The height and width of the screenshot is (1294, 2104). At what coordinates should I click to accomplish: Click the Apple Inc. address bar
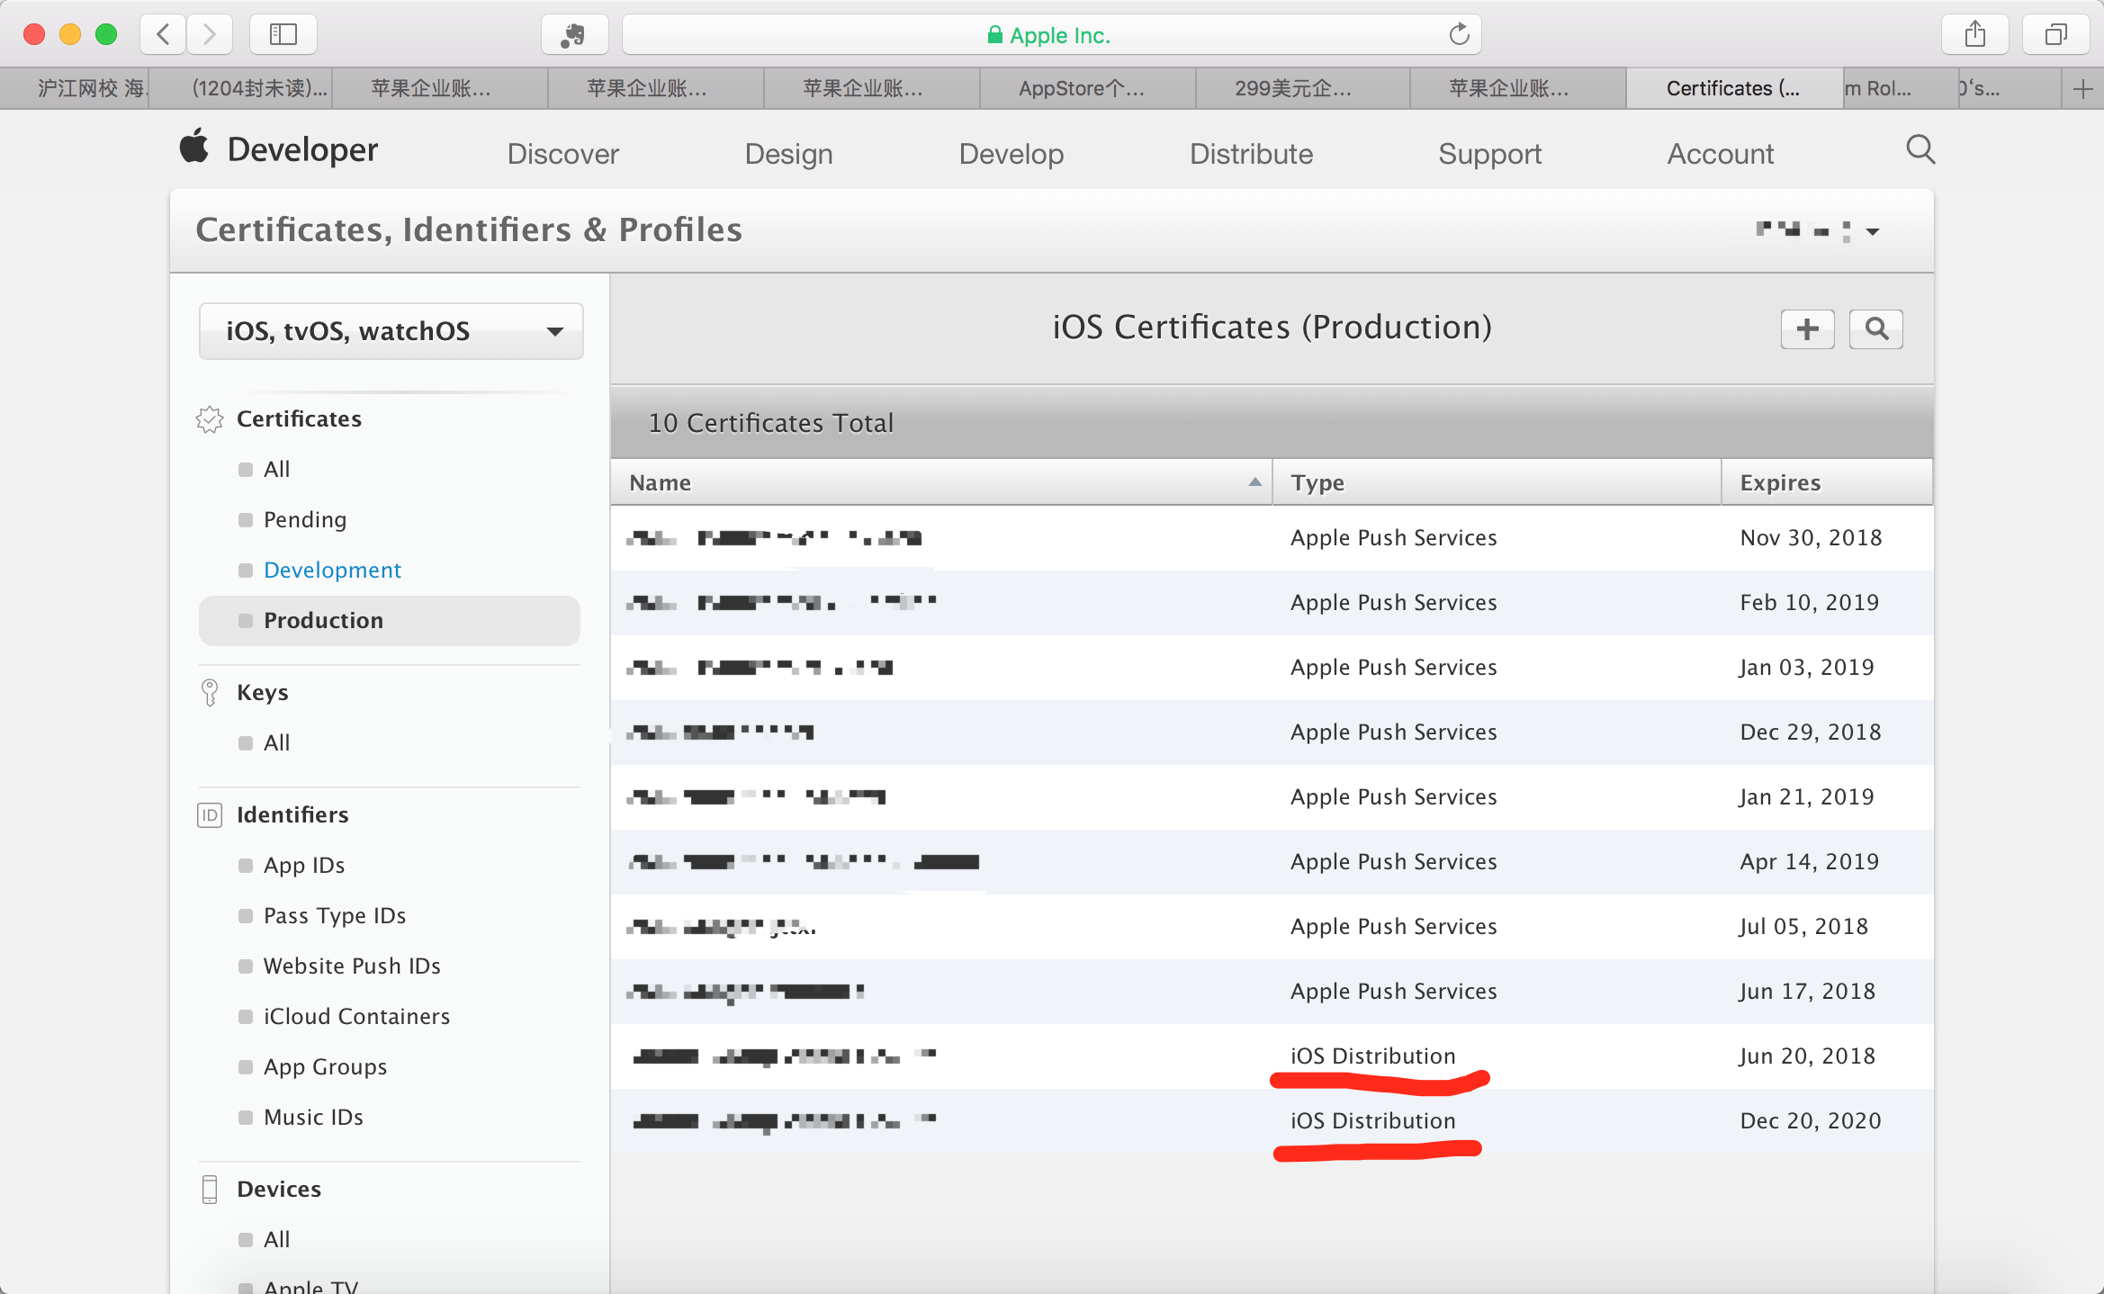tap(1049, 34)
